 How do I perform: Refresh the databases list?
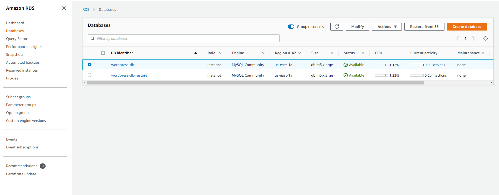pos(337,27)
